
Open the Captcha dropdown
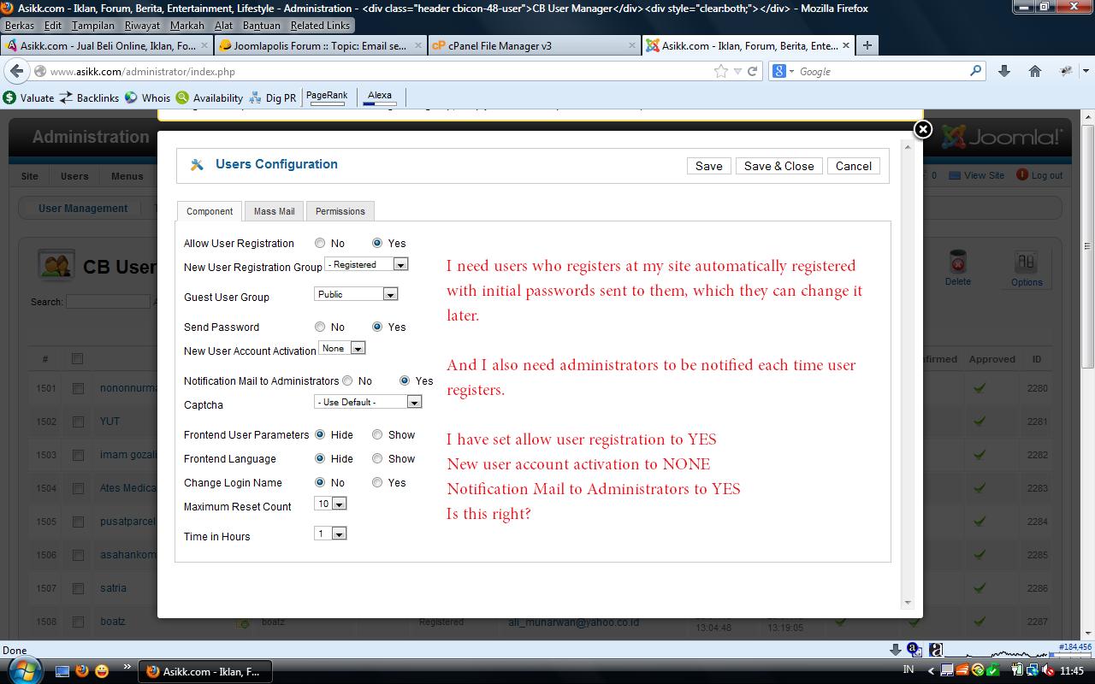coord(368,402)
